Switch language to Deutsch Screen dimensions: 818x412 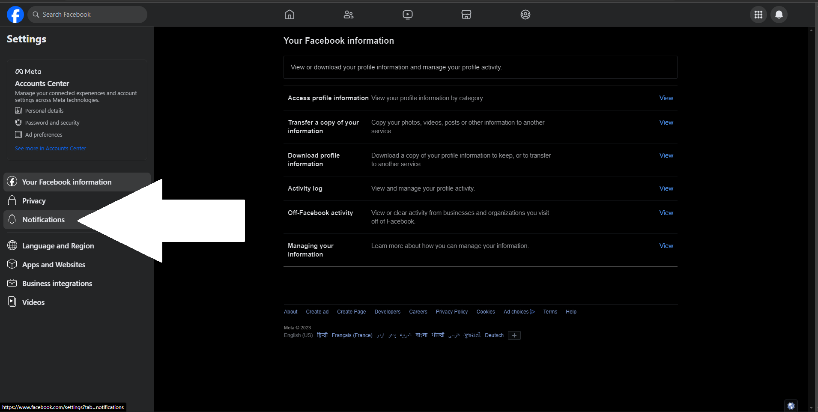click(494, 335)
